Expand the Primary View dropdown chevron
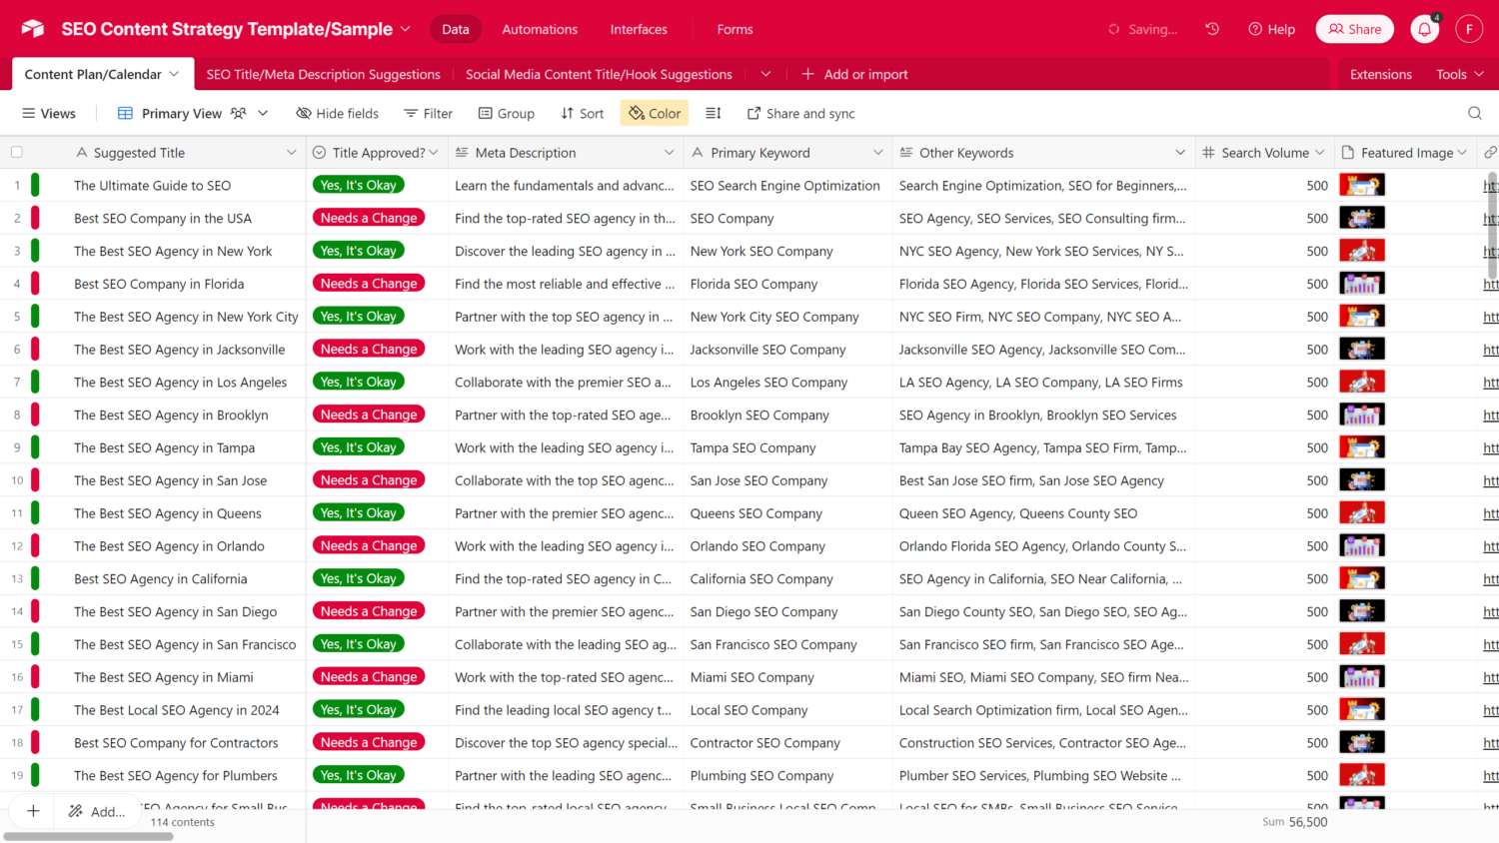Viewport: 1499px width, 843px height. (x=263, y=114)
